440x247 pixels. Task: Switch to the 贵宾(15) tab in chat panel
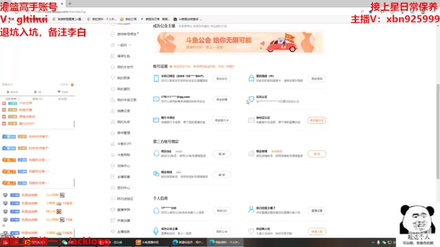[37, 99]
